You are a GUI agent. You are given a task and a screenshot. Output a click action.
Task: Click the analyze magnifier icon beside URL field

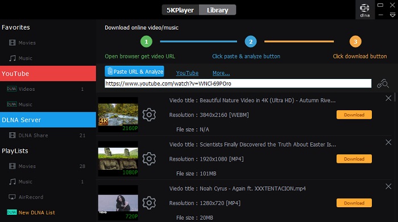click(x=383, y=83)
